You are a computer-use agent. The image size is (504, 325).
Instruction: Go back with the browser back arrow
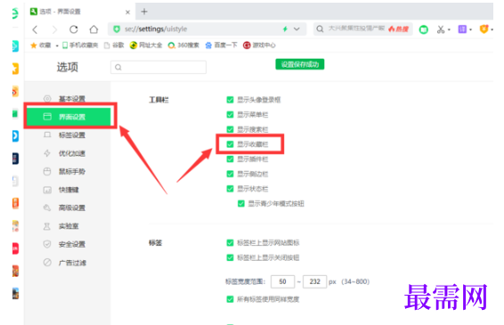pyautogui.click(x=35, y=29)
